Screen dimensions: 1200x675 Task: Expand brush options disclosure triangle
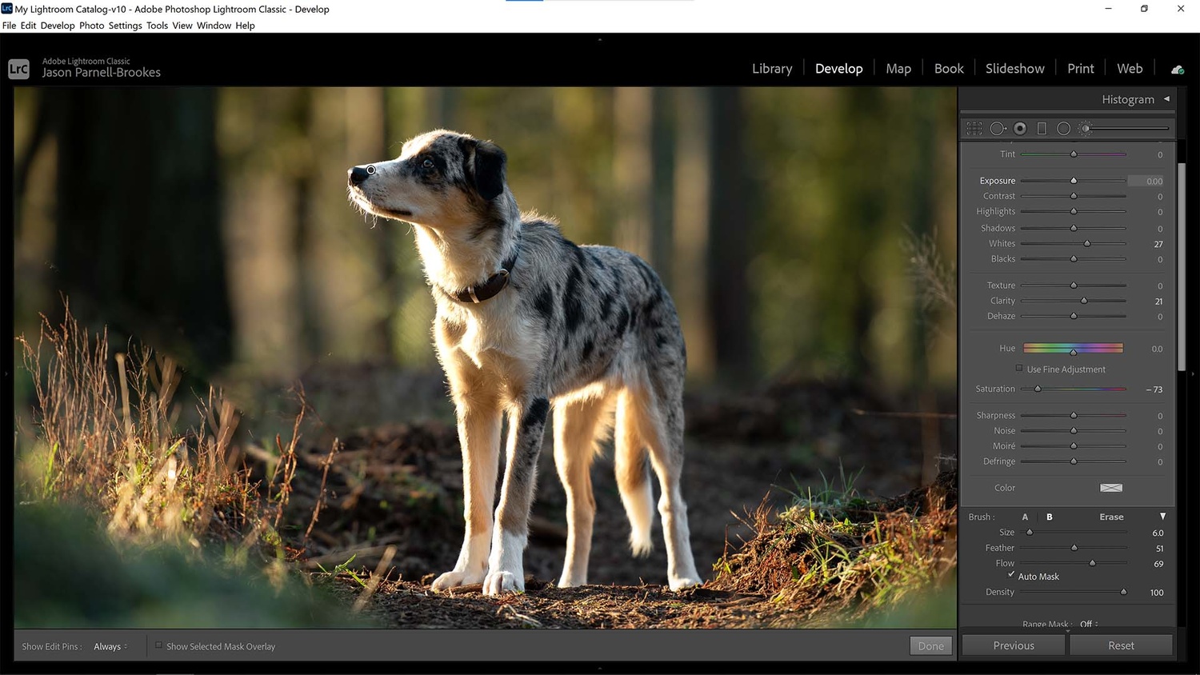click(x=1162, y=517)
